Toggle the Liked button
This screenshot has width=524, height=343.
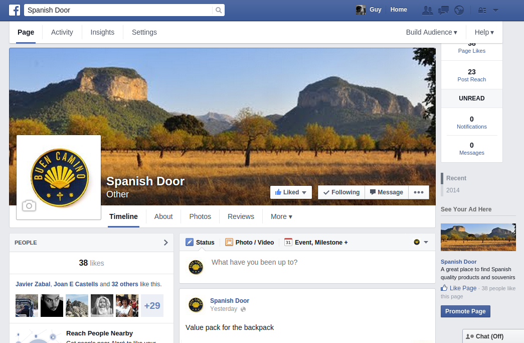291,192
